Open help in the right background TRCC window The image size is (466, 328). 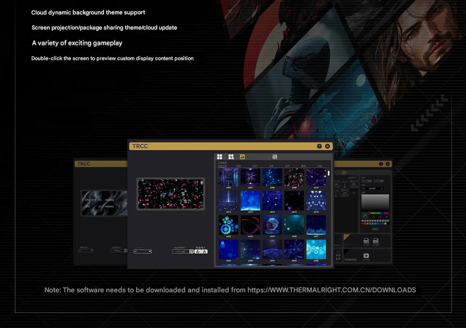(x=381, y=164)
